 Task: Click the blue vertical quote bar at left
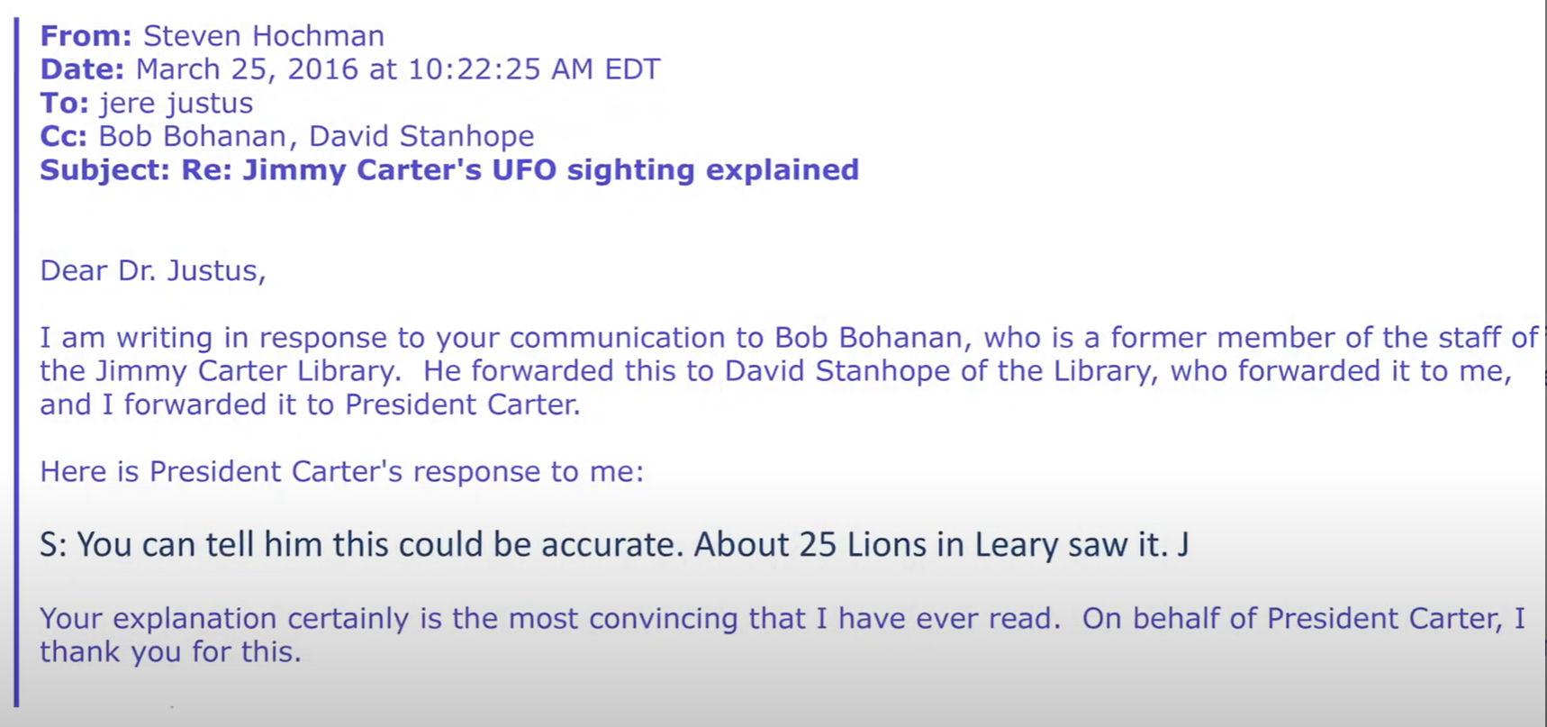tap(15, 360)
